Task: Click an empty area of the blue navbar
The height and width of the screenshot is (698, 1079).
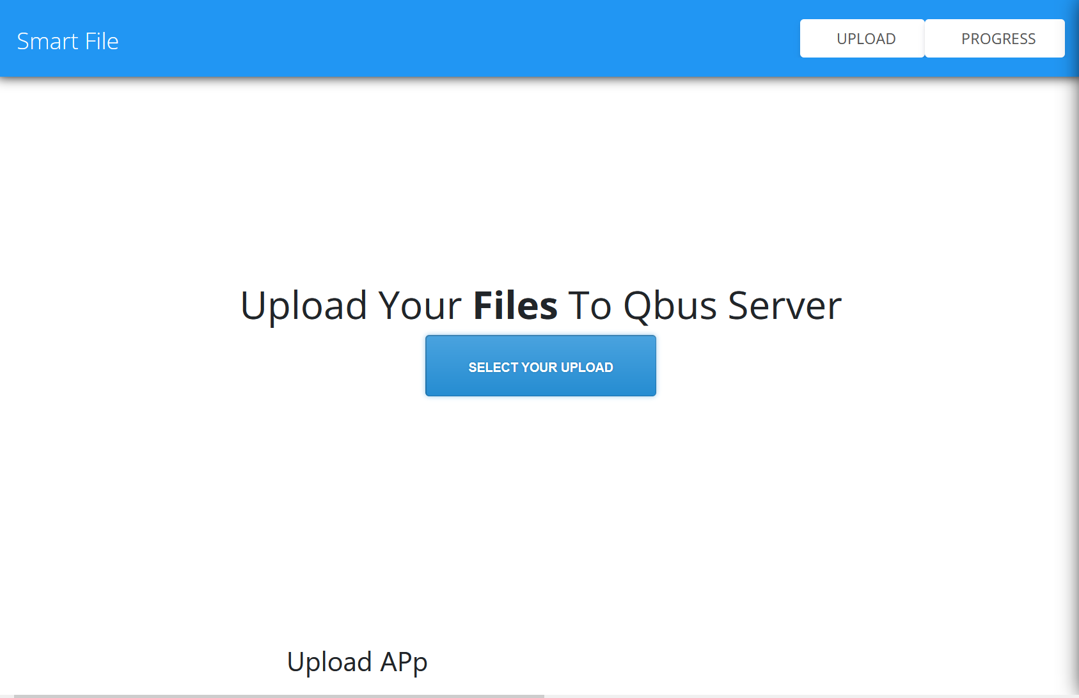Action: point(448,38)
